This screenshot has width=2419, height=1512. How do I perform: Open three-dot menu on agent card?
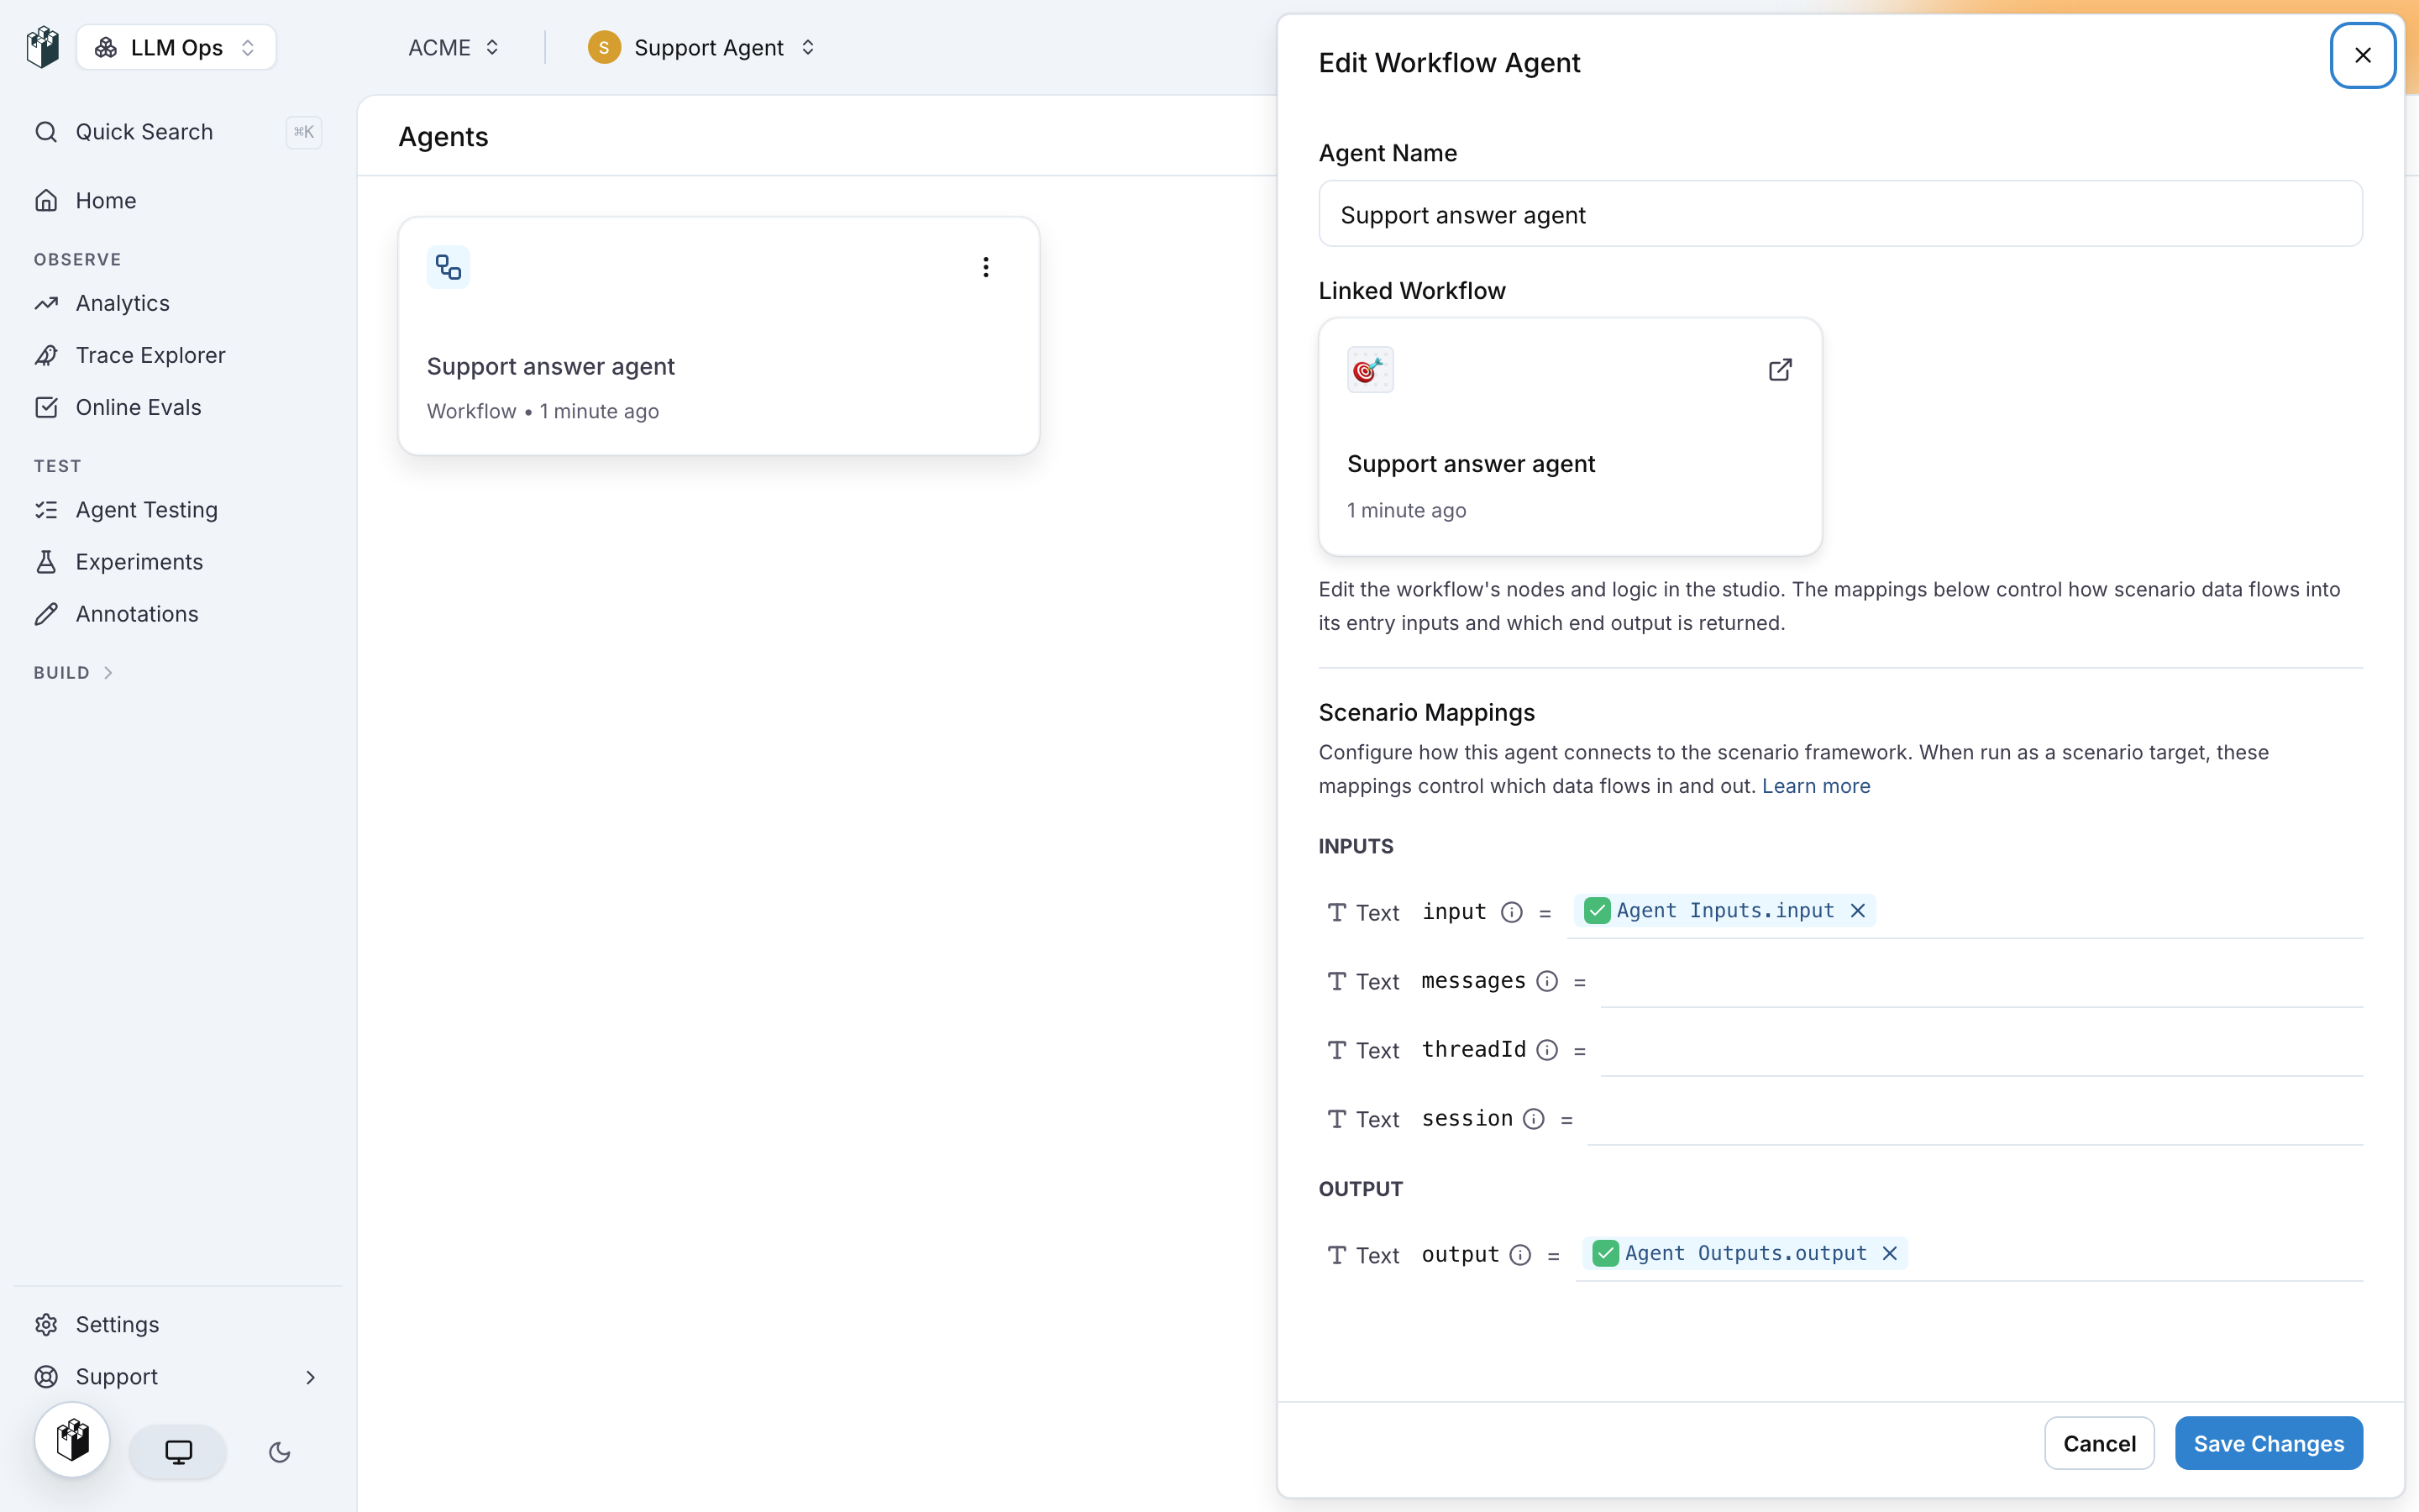point(985,267)
